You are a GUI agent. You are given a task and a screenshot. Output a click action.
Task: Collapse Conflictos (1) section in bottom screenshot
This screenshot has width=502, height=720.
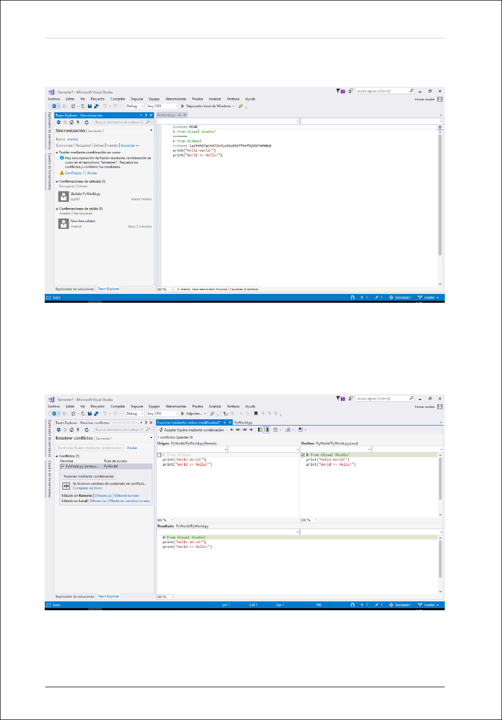(x=57, y=456)
